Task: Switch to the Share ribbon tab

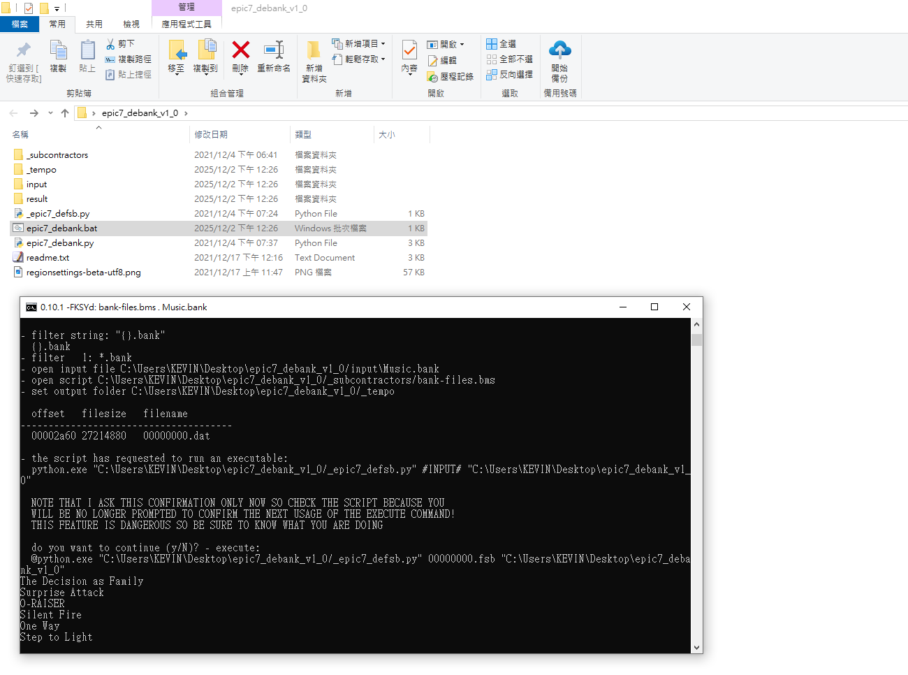Action: (x=94, y=24)
